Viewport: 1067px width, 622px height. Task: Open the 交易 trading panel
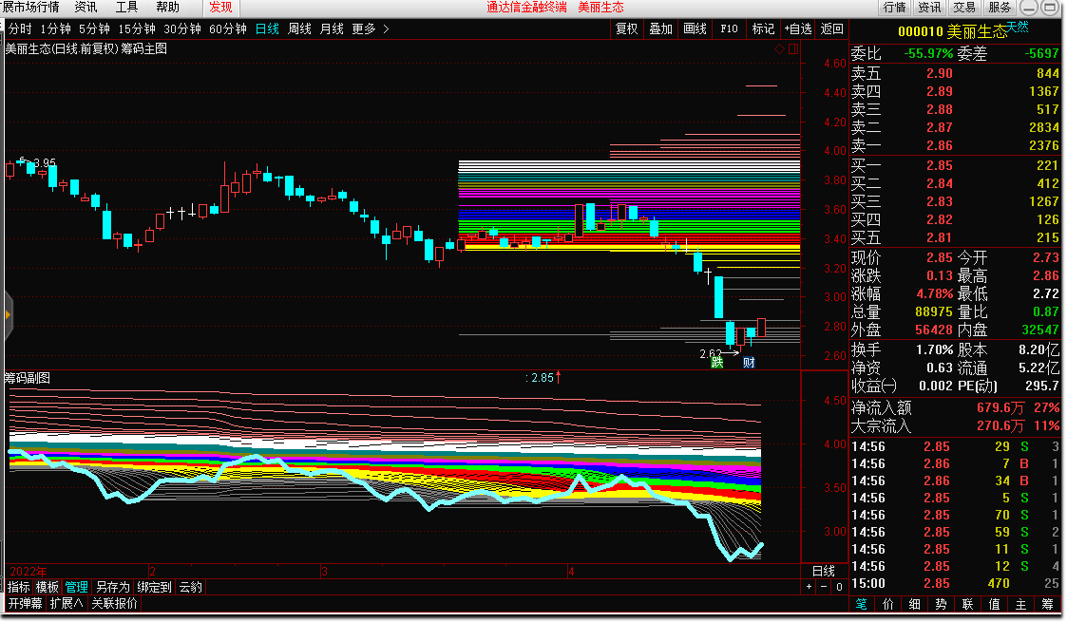click(964, 8)
